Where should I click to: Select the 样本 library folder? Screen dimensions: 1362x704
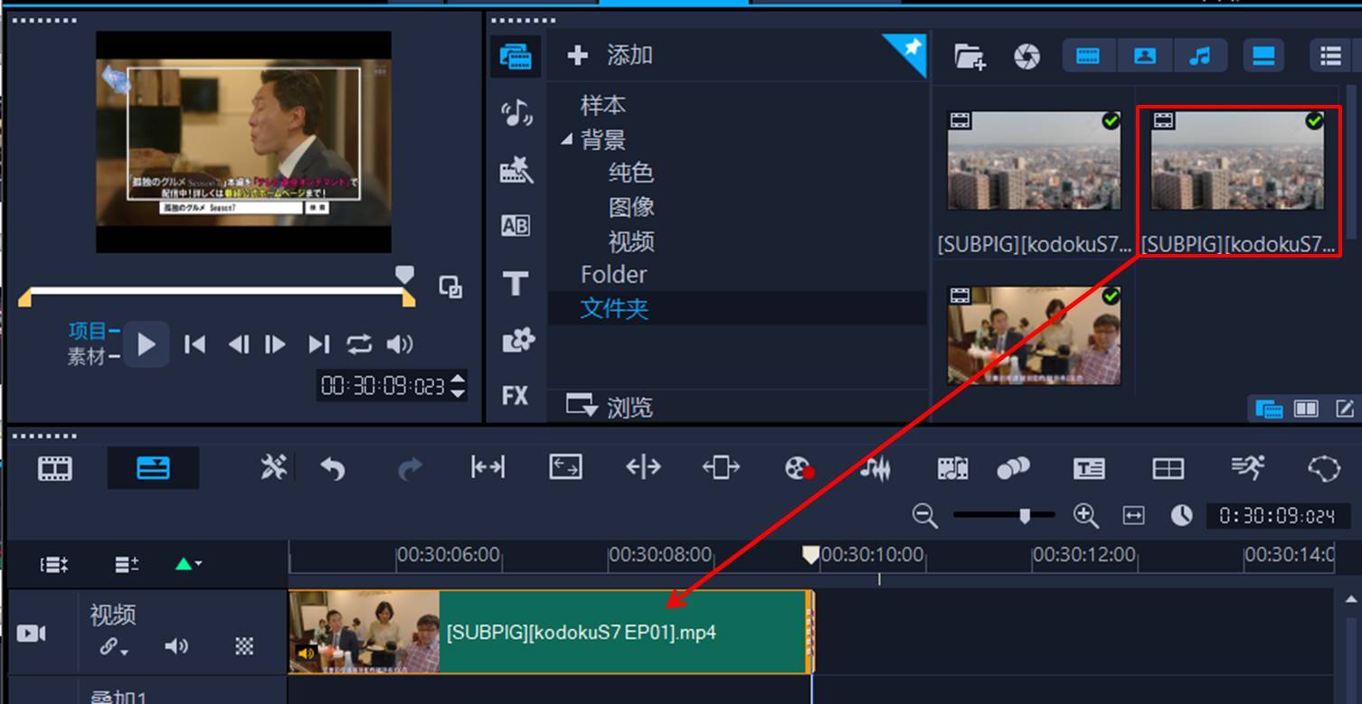pyautogui.click(x=602, y=105)
